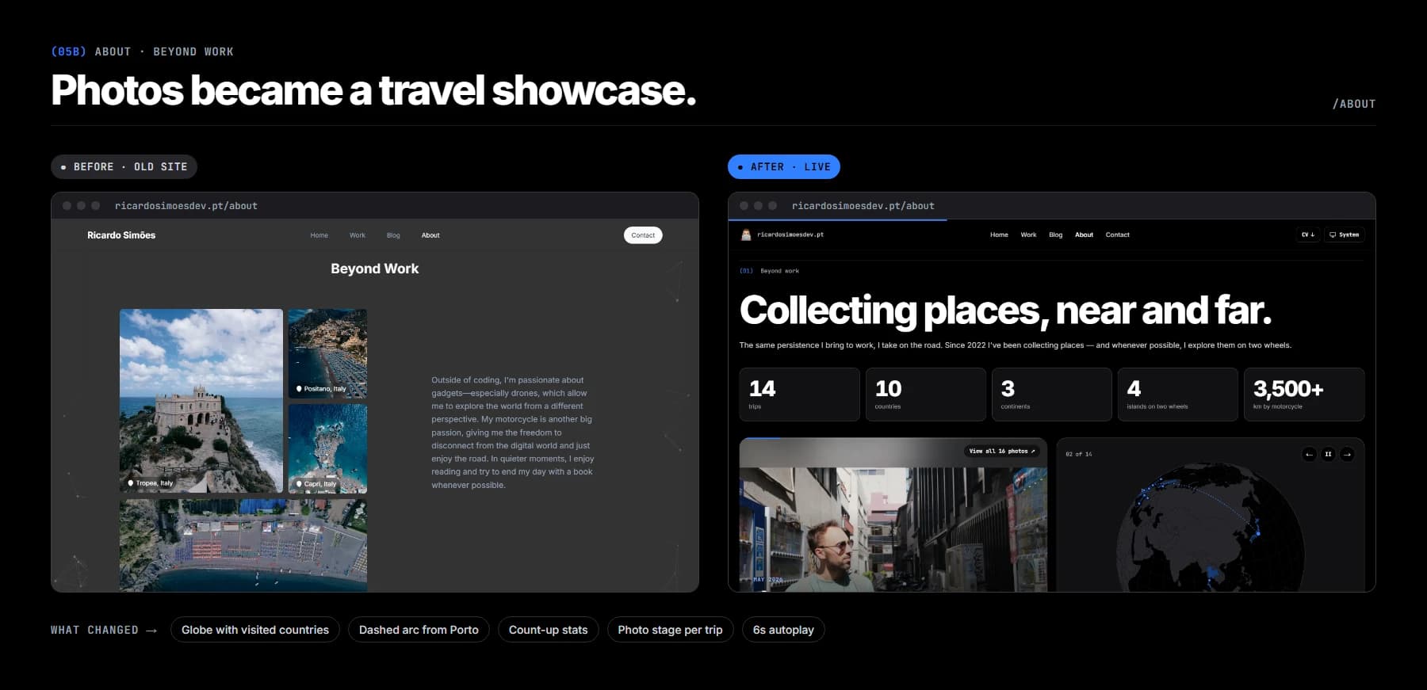Click the 14 trips stat card
Image resolution: width=1427 pixels, height=690 pixels.
(799, 394)
